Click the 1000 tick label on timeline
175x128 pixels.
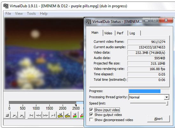point(36,108)
